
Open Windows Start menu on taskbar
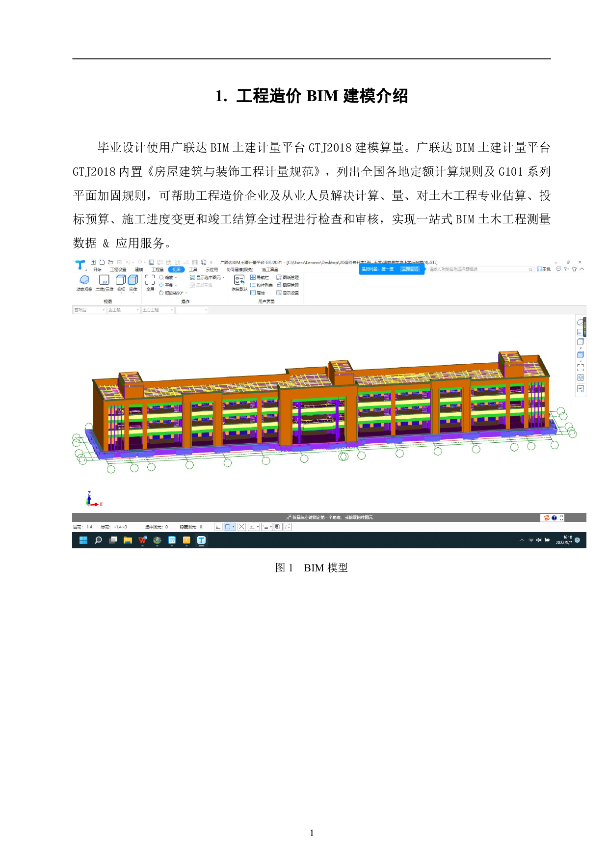click(83, 540)
